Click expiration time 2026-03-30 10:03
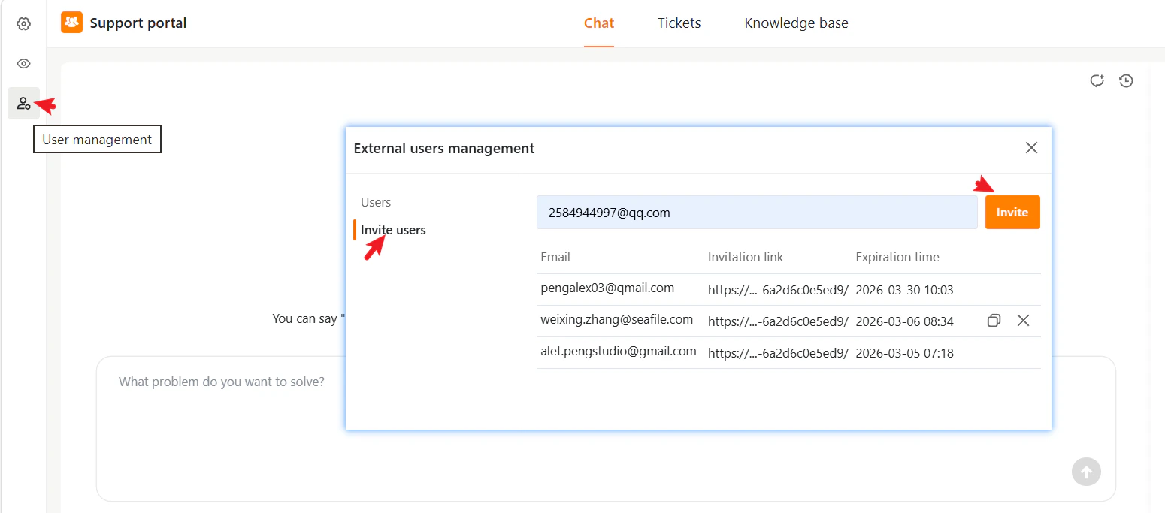Viewport: 1165px width, 513px height. pos(904,290)
